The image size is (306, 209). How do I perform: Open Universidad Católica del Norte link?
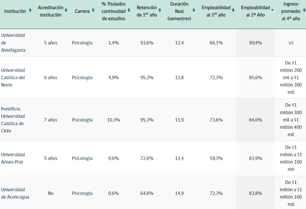click(13, 78)
